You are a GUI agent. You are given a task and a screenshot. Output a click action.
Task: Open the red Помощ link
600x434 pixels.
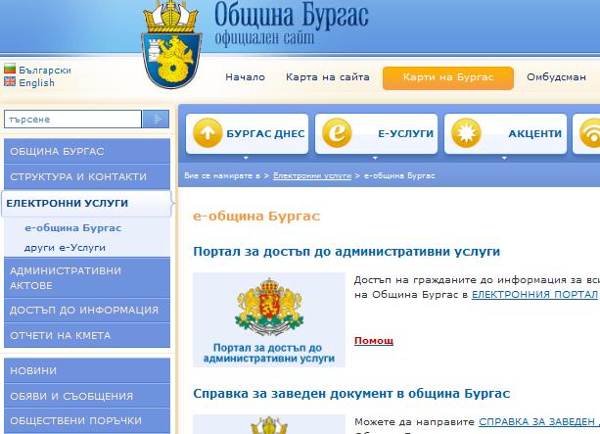click(x=374, y=341)
